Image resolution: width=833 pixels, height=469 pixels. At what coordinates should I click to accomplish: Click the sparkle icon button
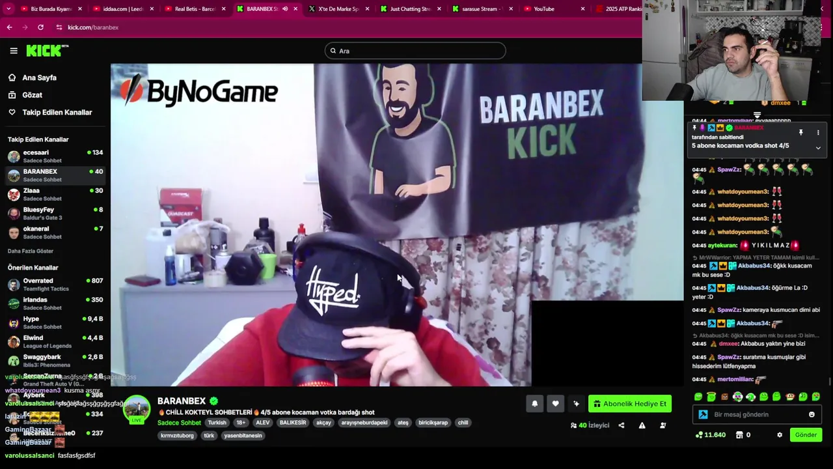(x=576, y=404)
